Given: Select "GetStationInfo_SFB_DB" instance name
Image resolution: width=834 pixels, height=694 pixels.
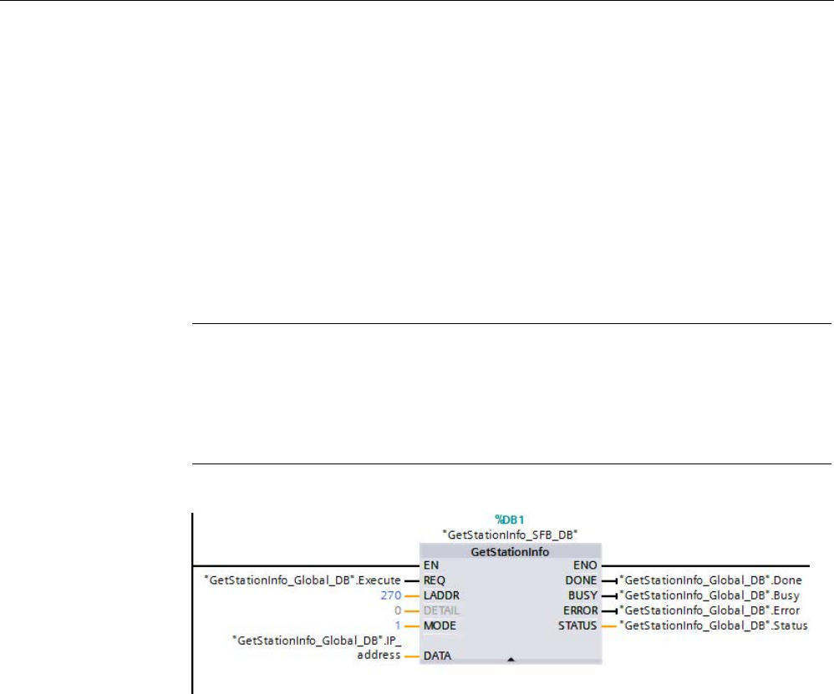Looking at the screenshot, I should [x=510, y=534].
